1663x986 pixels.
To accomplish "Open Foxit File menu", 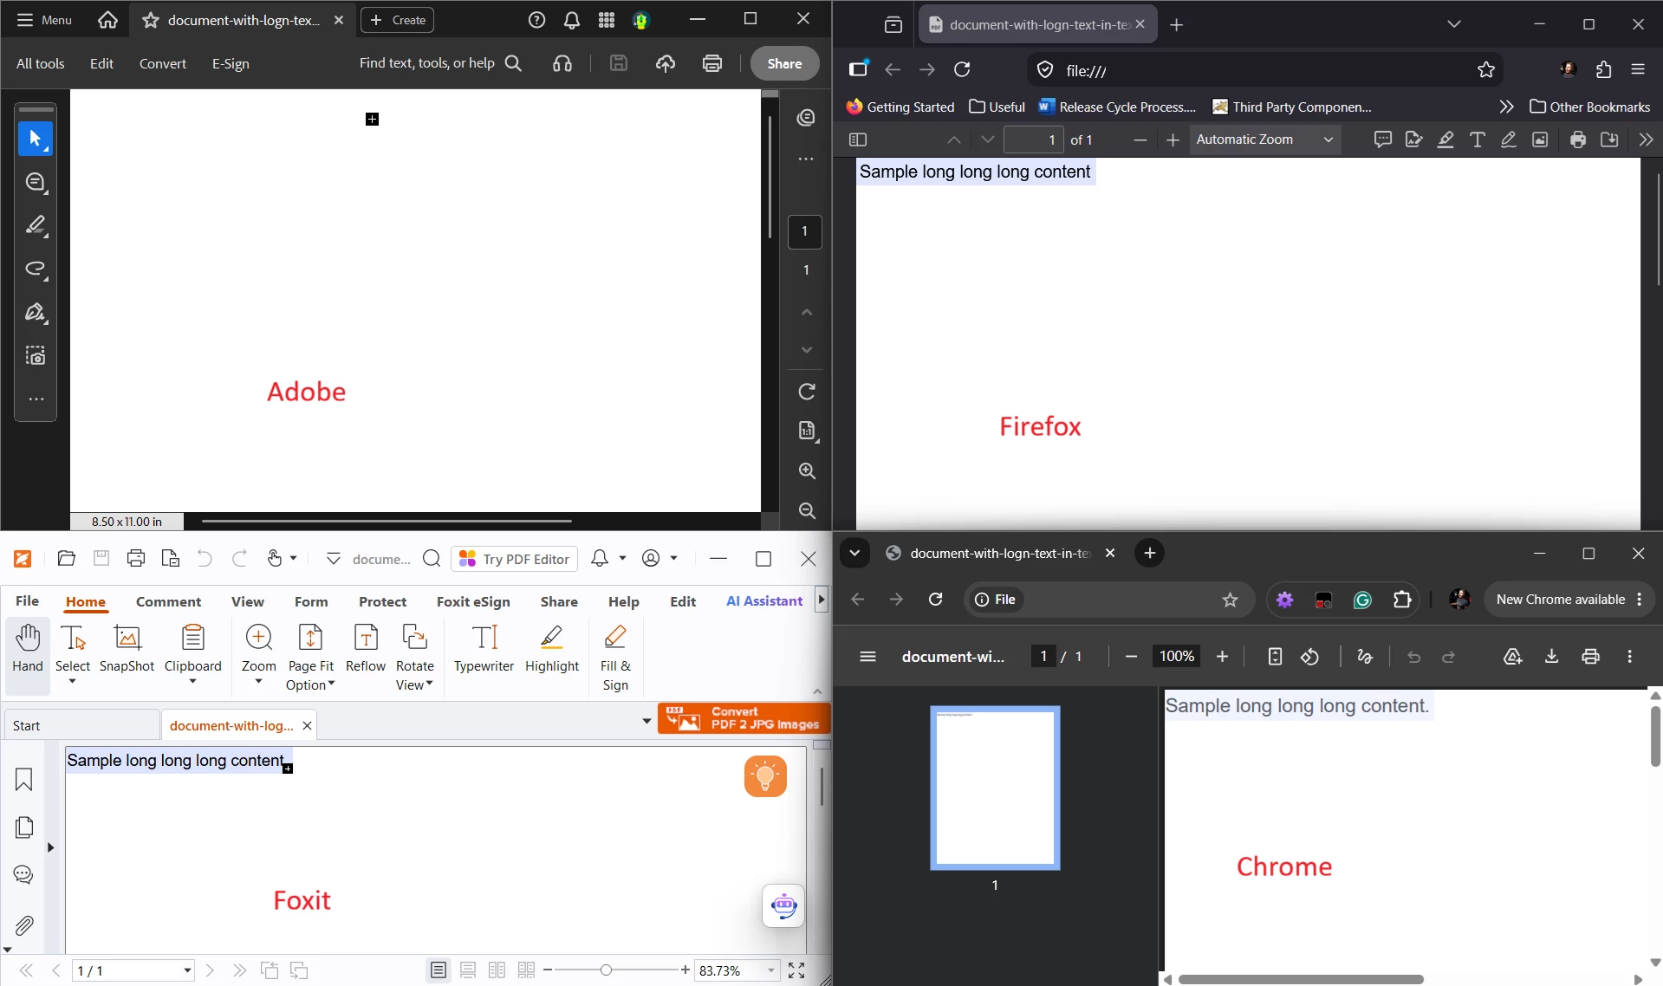I will pos(27,601).
